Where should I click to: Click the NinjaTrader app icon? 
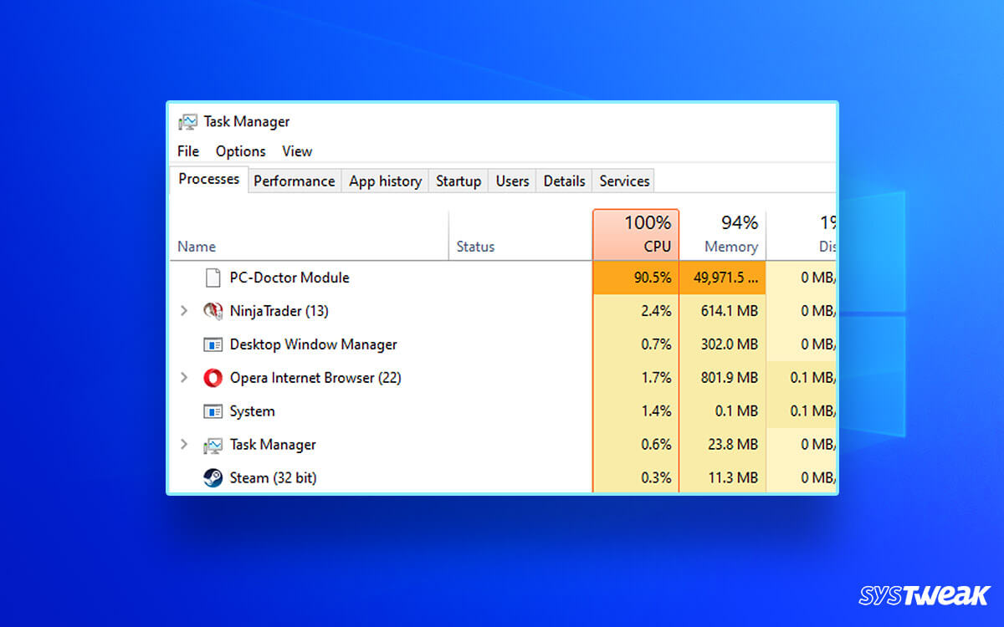point(213,311)
